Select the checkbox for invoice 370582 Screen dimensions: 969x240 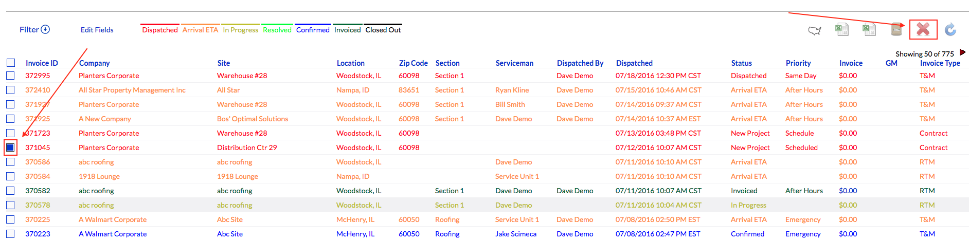pyautogui.click(x=10, y=191)
